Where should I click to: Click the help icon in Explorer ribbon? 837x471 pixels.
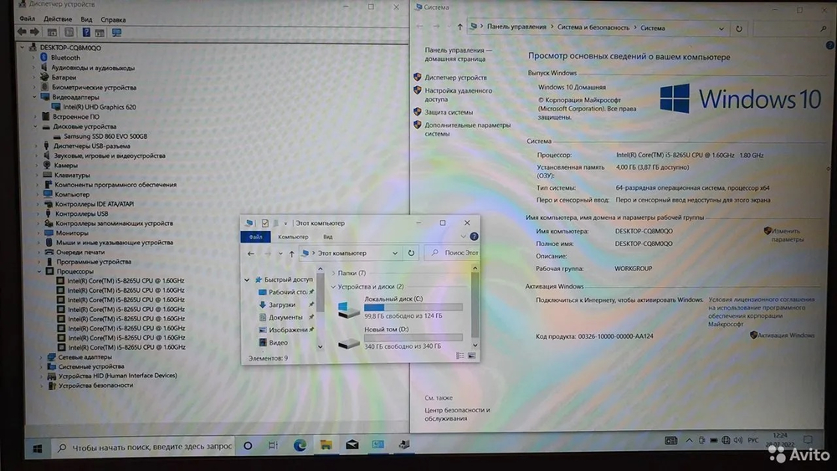[474, 236]
